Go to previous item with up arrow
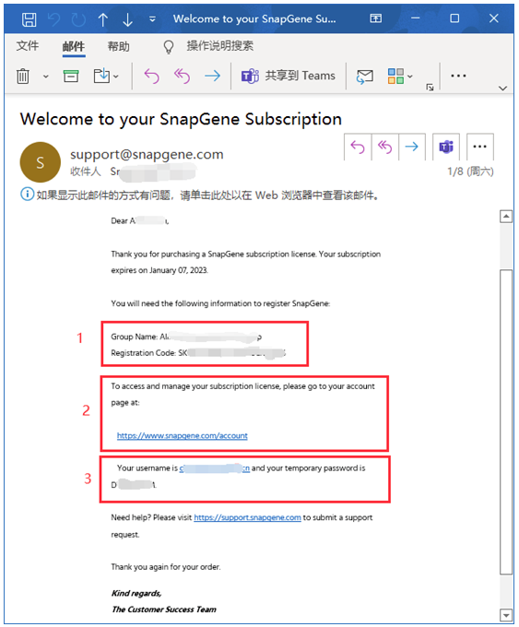 (x=102, y=18)
